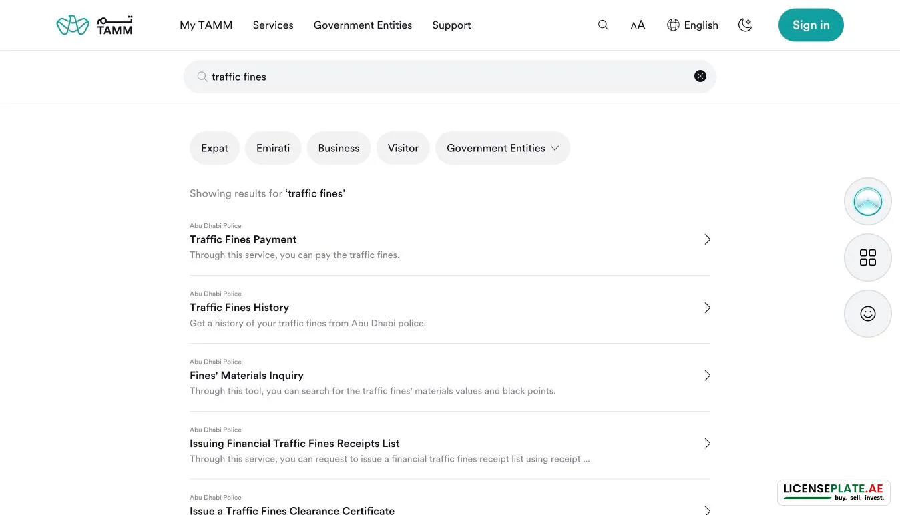
Task: Open the grid apps floating button
Action: click(x=868, y=257)
